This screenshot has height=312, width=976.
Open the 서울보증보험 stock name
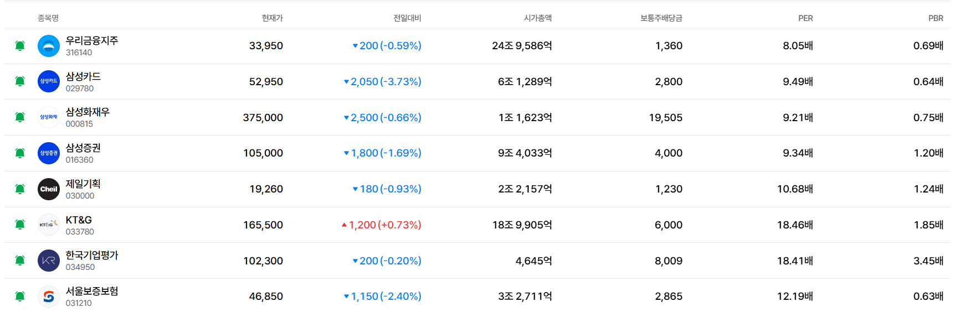tap(92, 291)
